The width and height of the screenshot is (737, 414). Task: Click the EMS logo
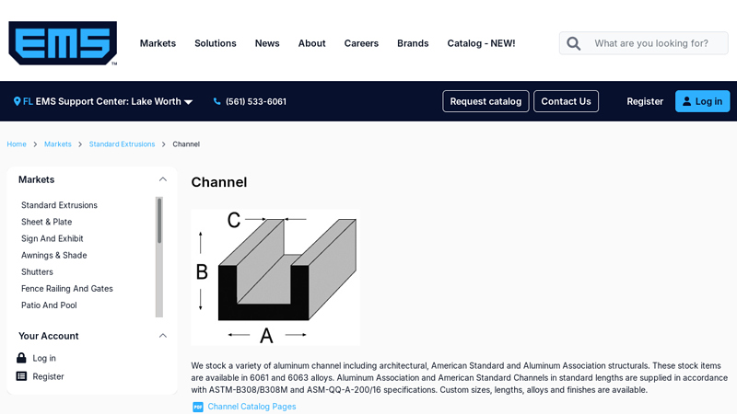pyautogui.click(x=63, y=43)
